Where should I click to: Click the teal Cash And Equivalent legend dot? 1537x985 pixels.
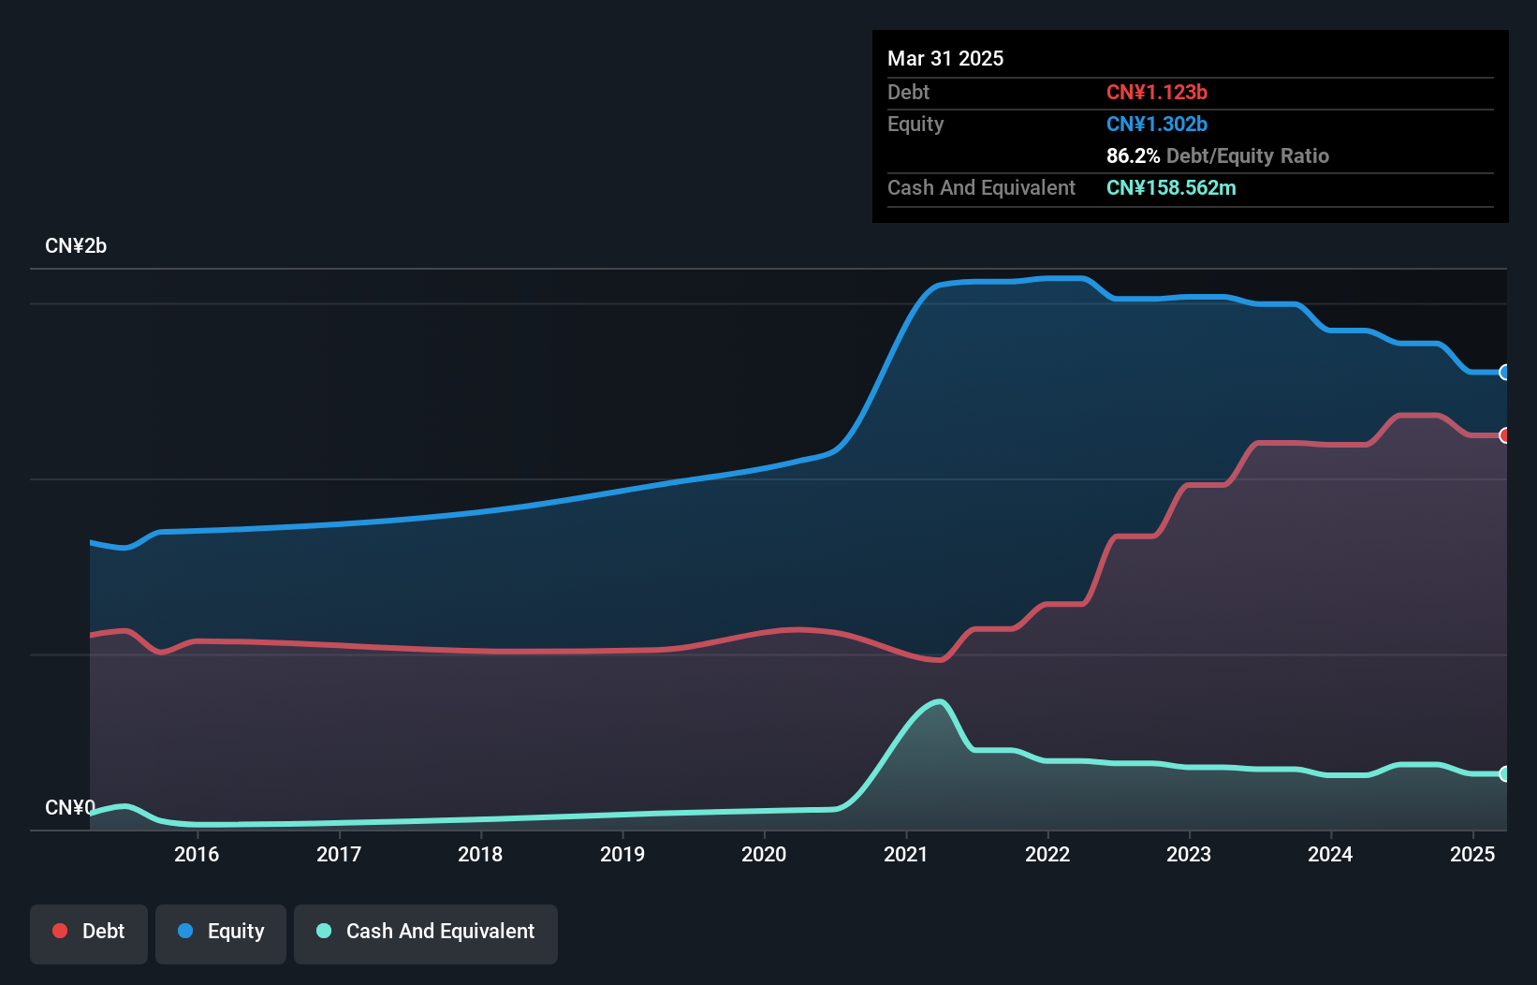click(x=324, y=931)
